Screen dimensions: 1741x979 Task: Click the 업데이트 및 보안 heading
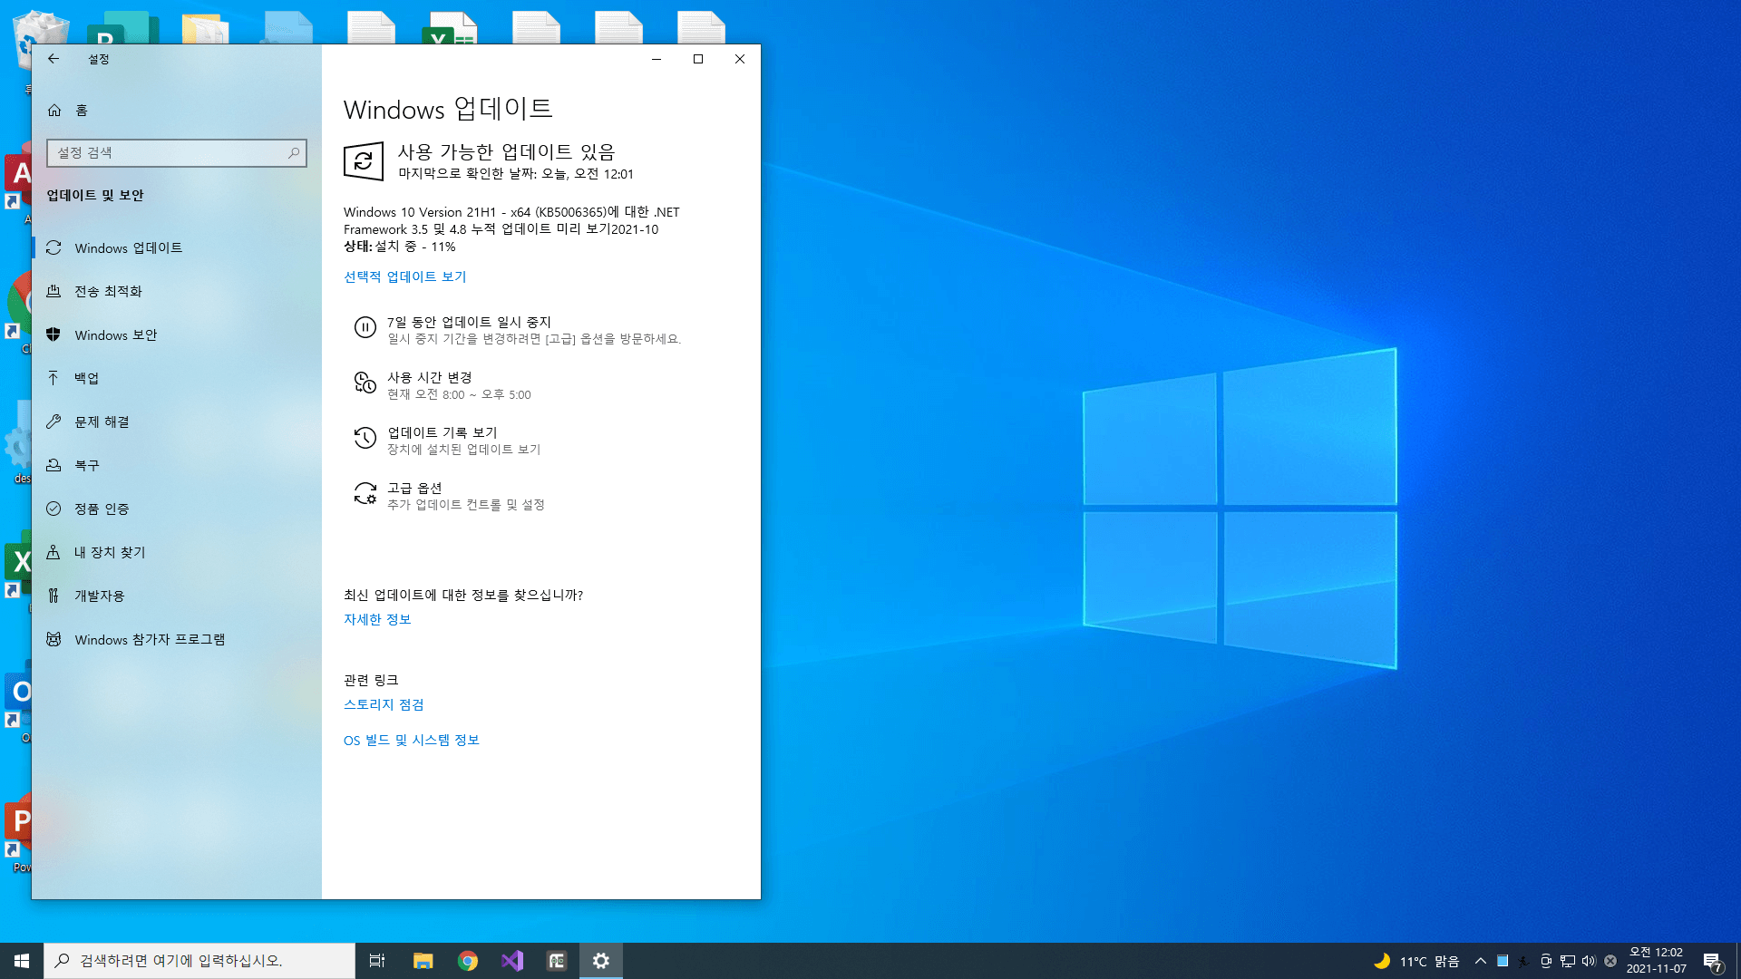click(95, 195)
